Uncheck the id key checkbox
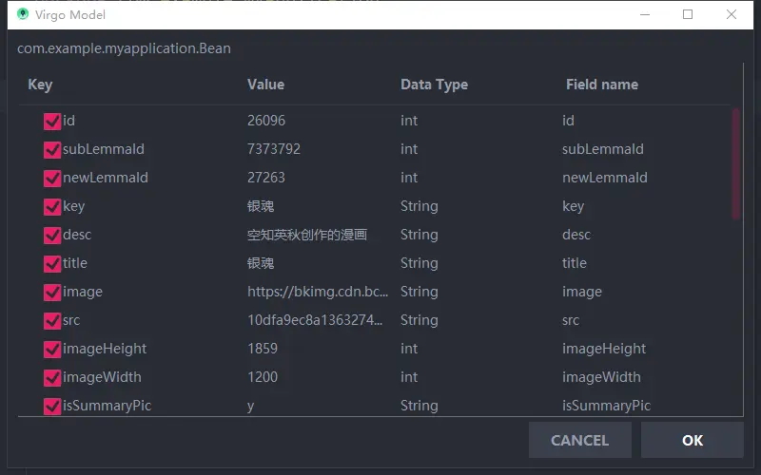 (52, 122)
